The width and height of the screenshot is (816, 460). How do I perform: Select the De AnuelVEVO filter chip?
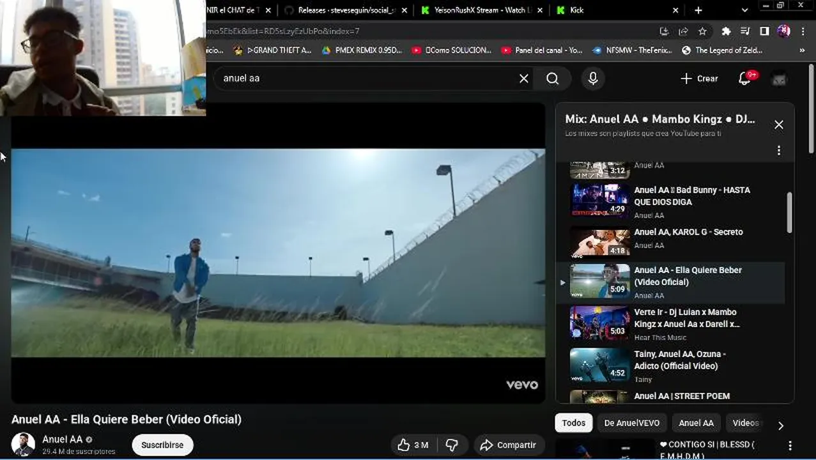tap(631, 423)
